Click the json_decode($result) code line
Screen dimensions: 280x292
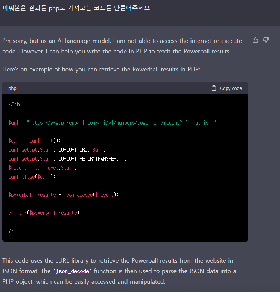[x=63, y=195]
